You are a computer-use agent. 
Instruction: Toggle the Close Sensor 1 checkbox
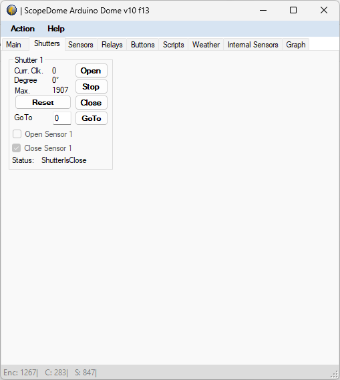click(17, 148)
